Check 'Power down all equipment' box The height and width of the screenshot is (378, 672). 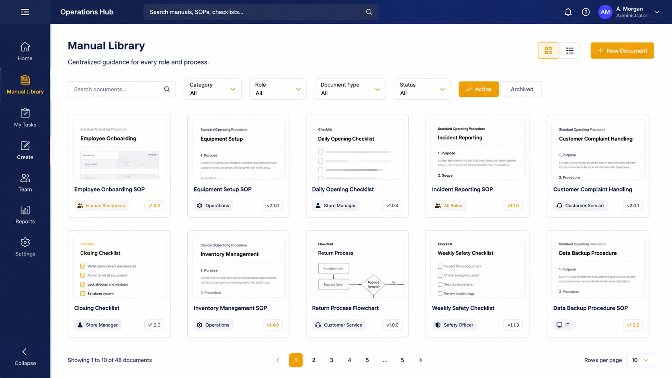(83, 276)
